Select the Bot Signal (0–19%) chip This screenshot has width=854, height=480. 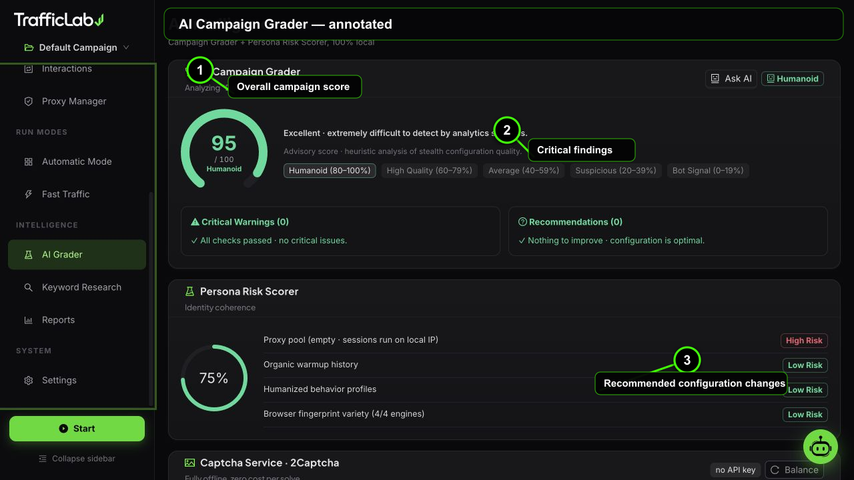tap(708, 171)
